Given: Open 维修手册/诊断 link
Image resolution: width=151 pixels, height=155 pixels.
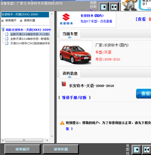Looking at the screenshot, I should pyautogui.click(x=74, y=98).
